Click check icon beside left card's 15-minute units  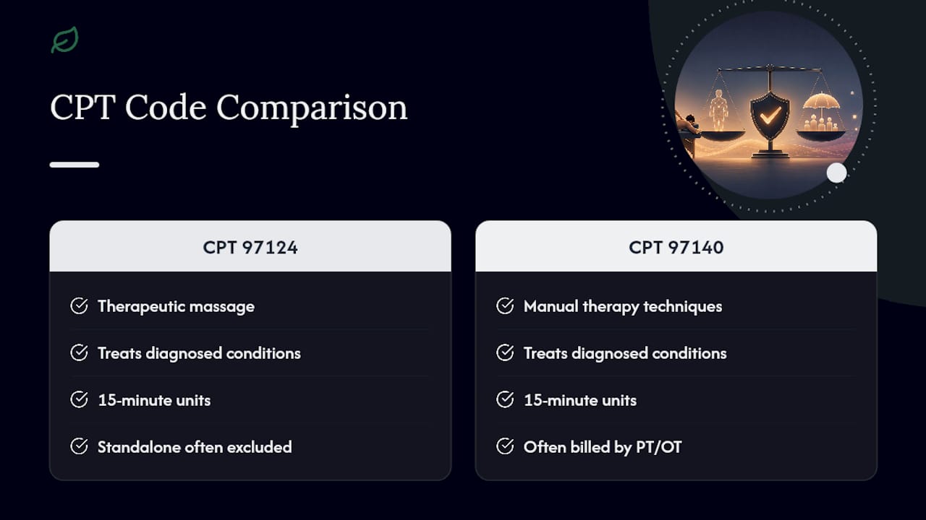[79, 400]
